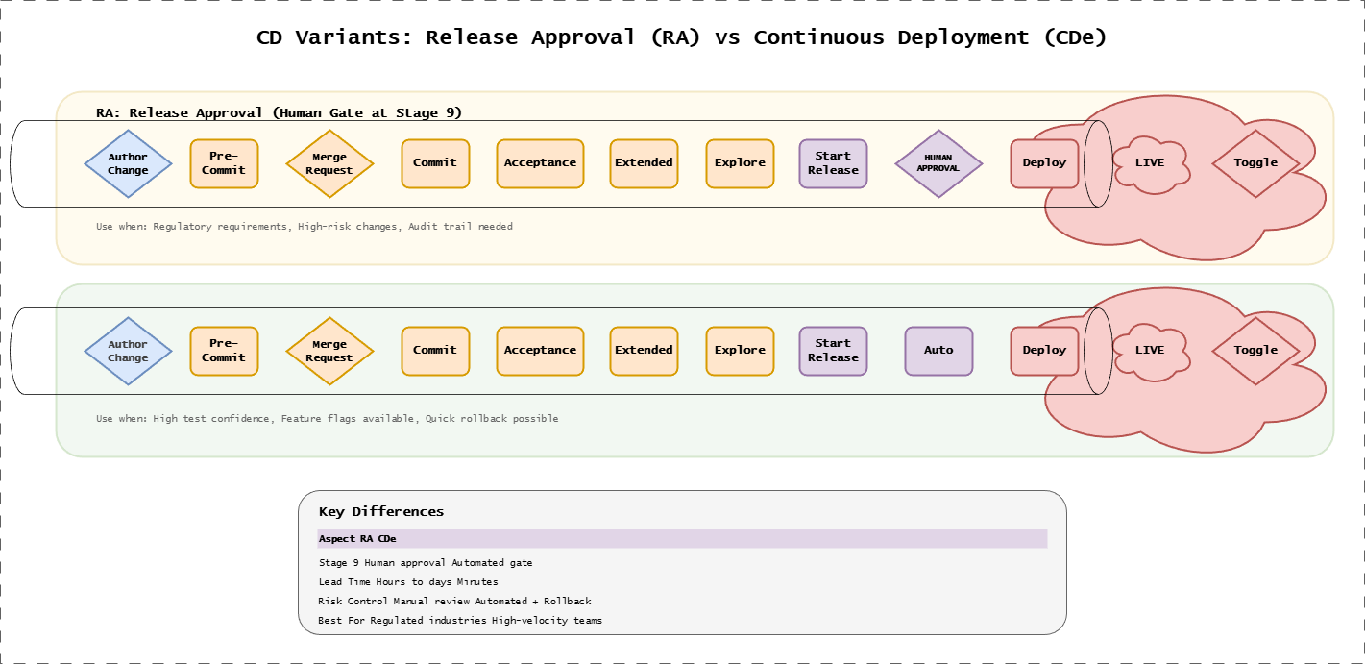Screen dimensions: 1365x664
Task: Click the Pre-Commit box in the RA row
Action: click(224, 163)
